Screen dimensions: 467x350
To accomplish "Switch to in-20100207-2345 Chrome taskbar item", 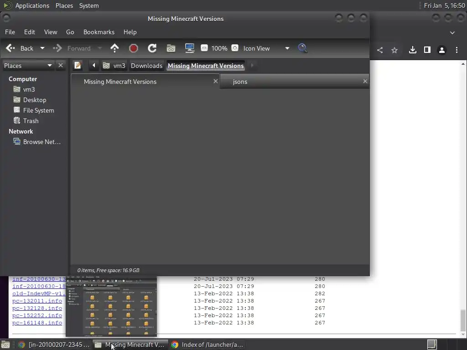I will [x=54, y=345].
